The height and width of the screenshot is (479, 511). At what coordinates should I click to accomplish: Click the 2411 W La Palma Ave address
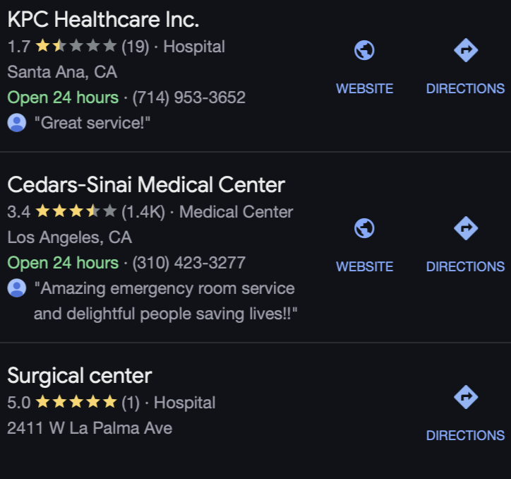[x=90, y=428]
